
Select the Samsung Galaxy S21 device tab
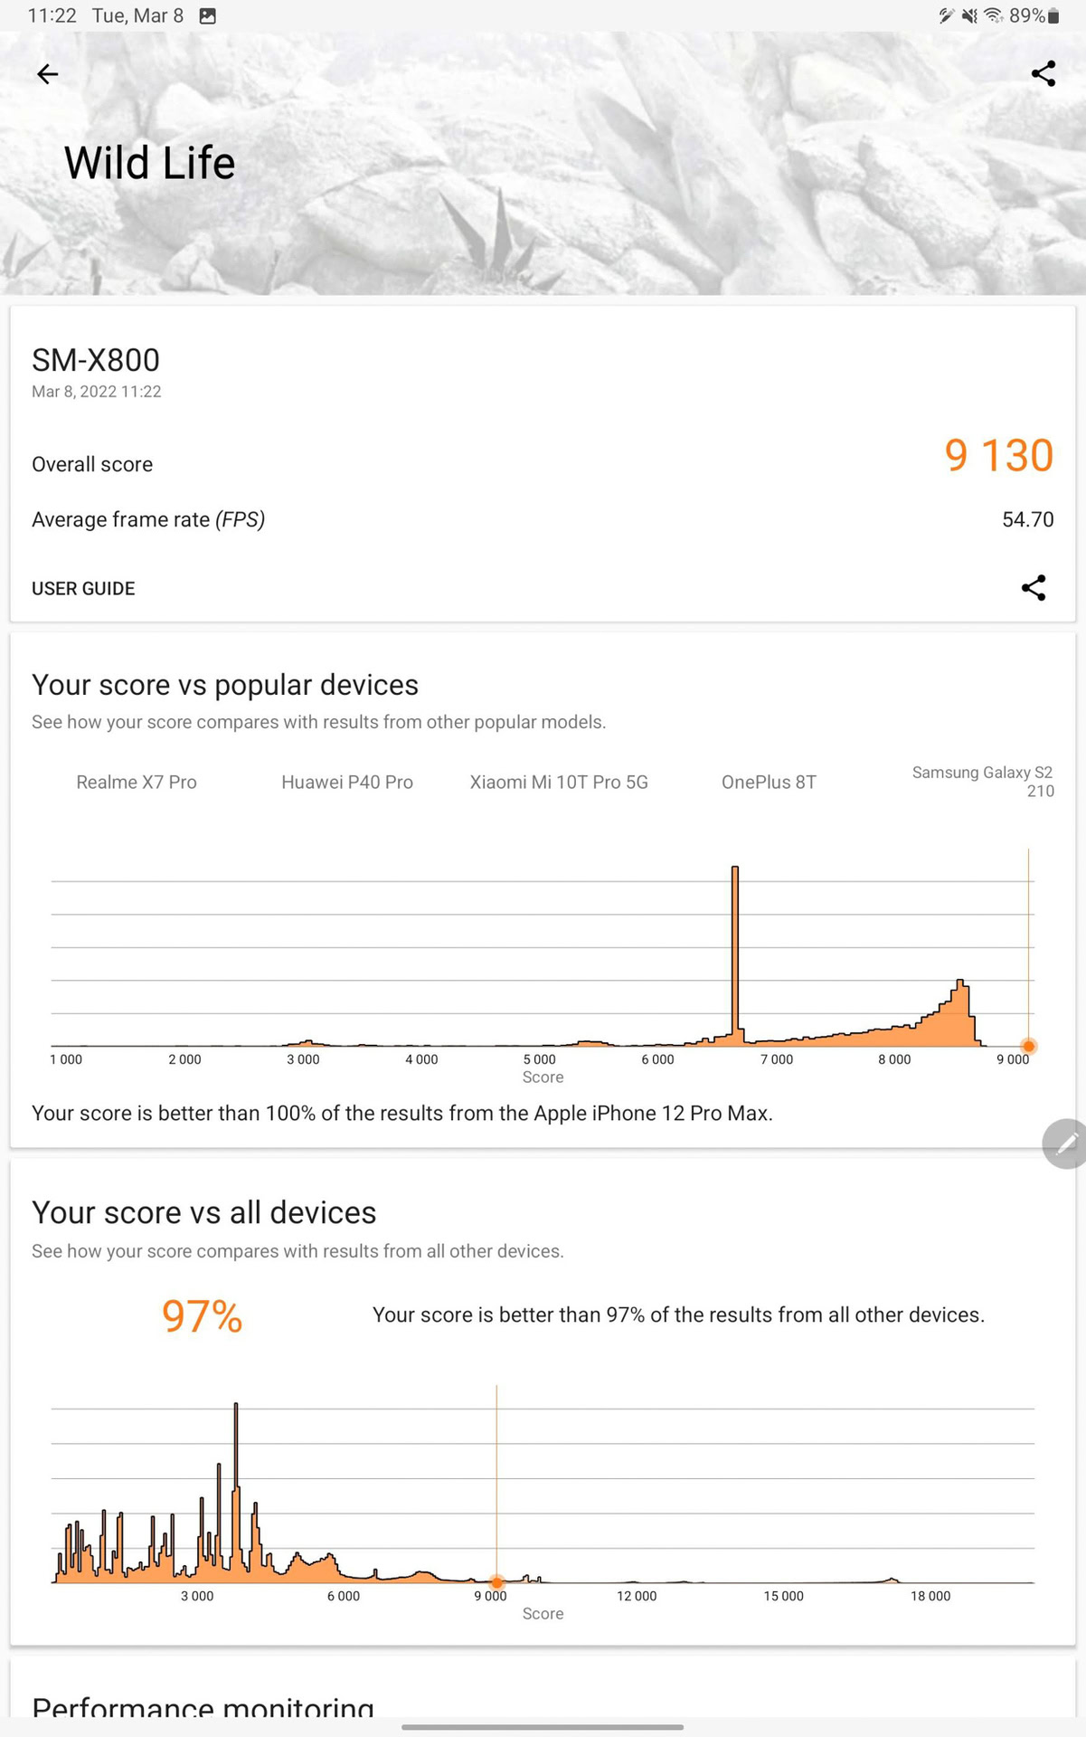coord(982,781)
